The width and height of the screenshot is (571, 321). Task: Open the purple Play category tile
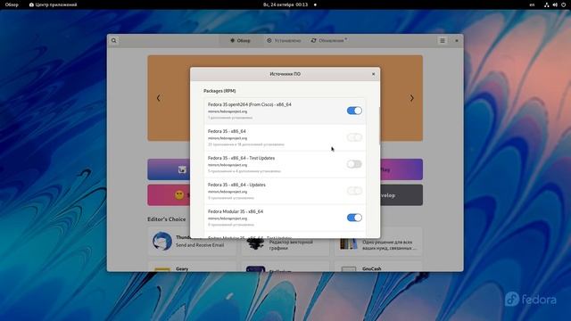coord(401,169)
